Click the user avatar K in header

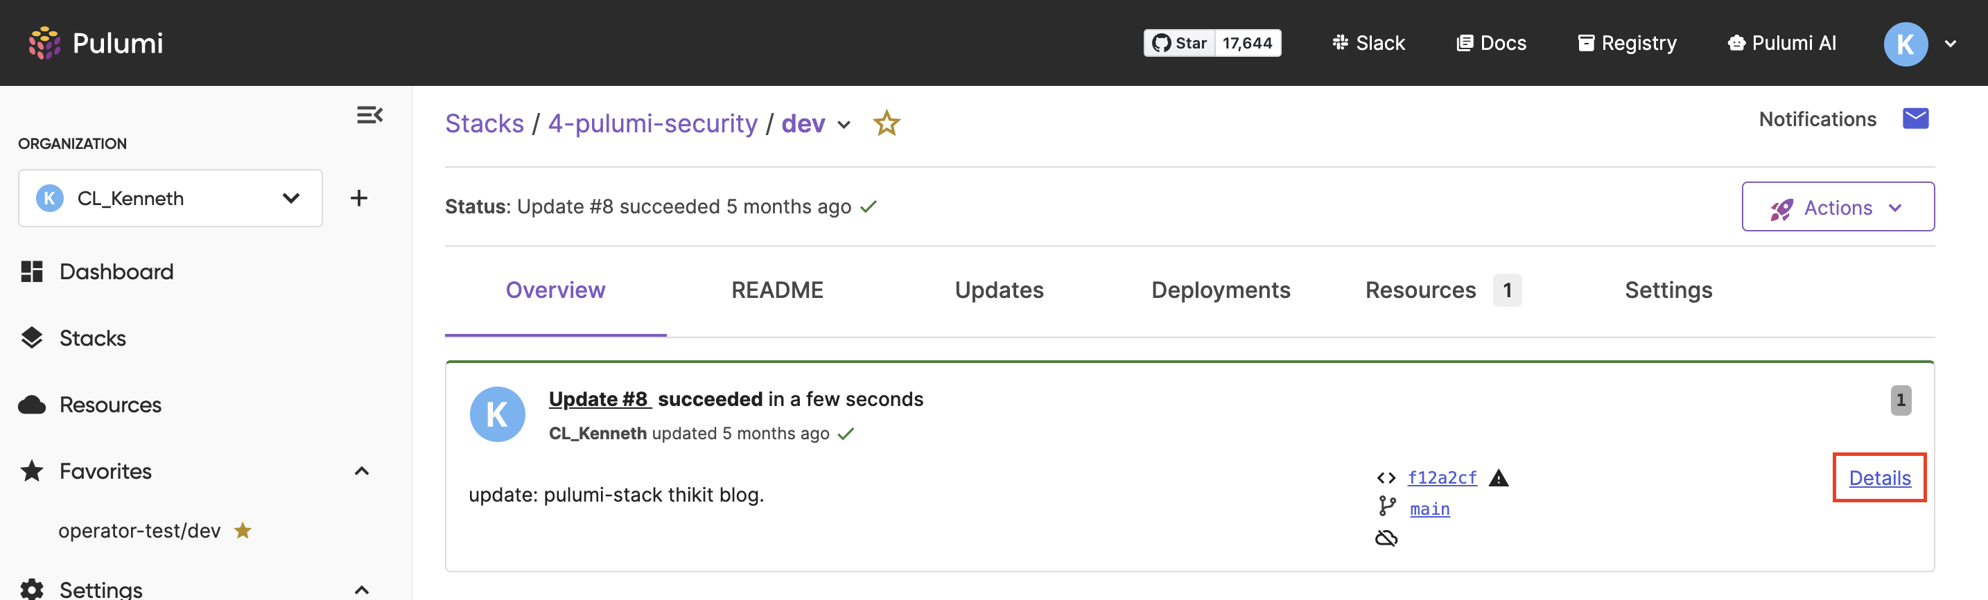1906,44
